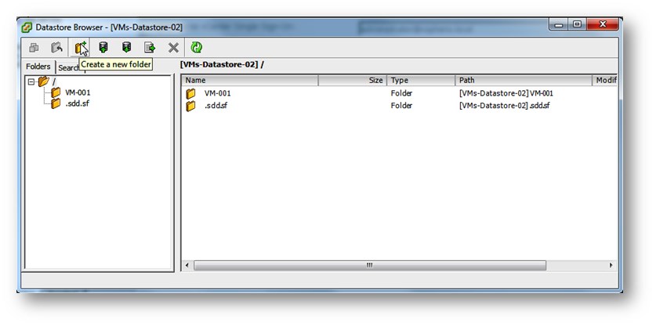
Task: Switch to the Folders tab
Action: coord(38,67)
